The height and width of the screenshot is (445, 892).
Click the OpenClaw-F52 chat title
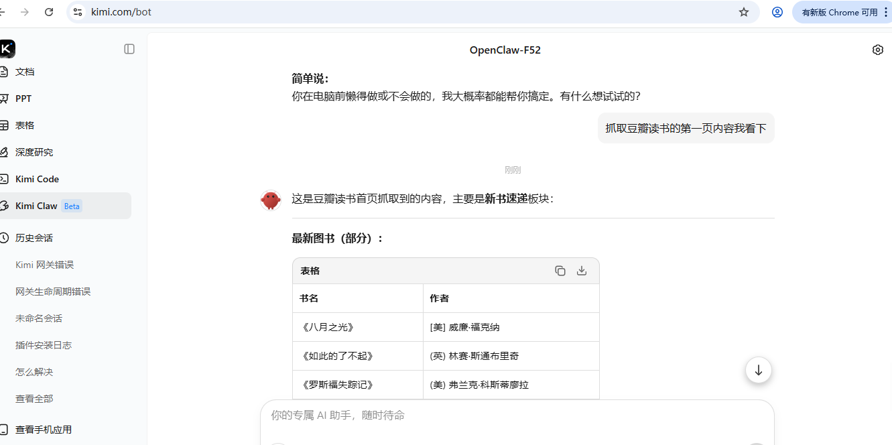(505, 50)
